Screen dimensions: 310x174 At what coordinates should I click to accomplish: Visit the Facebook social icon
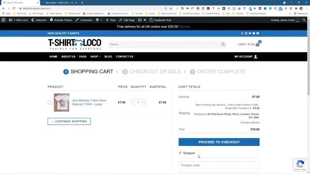pos(242,33)
